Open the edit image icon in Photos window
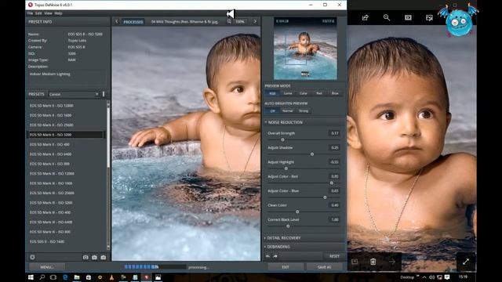This screenshot has height=282, width=502. (x=429, y=17)
